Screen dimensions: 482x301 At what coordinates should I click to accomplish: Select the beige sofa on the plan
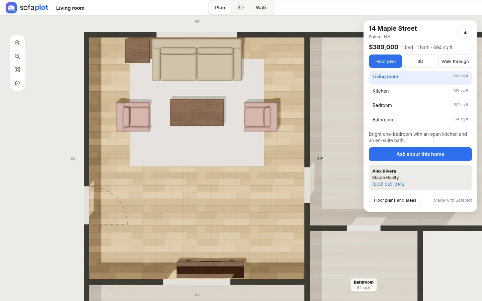pyautogui.click(x=197, y=60)
